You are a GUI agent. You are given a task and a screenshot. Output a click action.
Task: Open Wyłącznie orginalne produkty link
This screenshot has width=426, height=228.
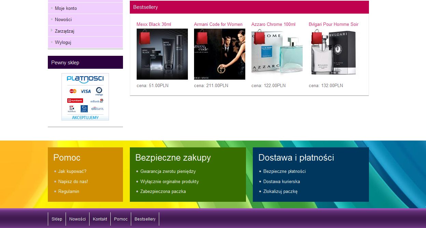tap(169, 182)
